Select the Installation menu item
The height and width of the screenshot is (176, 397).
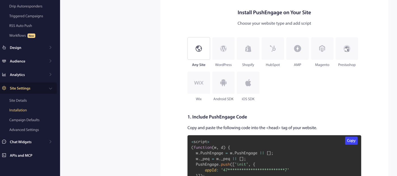(x=18, y=110)
